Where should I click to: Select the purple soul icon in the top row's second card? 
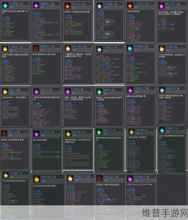(x=36, y=5)
